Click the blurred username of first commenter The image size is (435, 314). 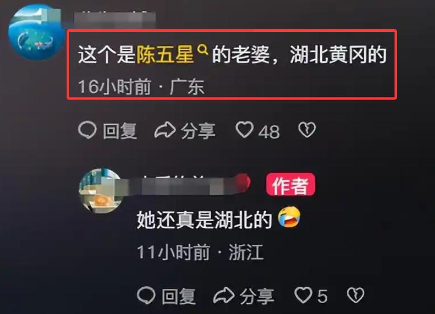click(x=114, y=18)
